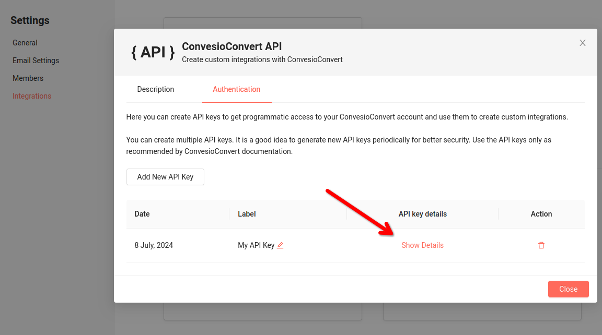The image size is (602, 335).
Task: Open the General settings page
Action: click(x=25, y=42)
